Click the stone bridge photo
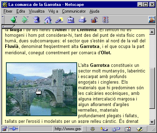 (42, 89)
